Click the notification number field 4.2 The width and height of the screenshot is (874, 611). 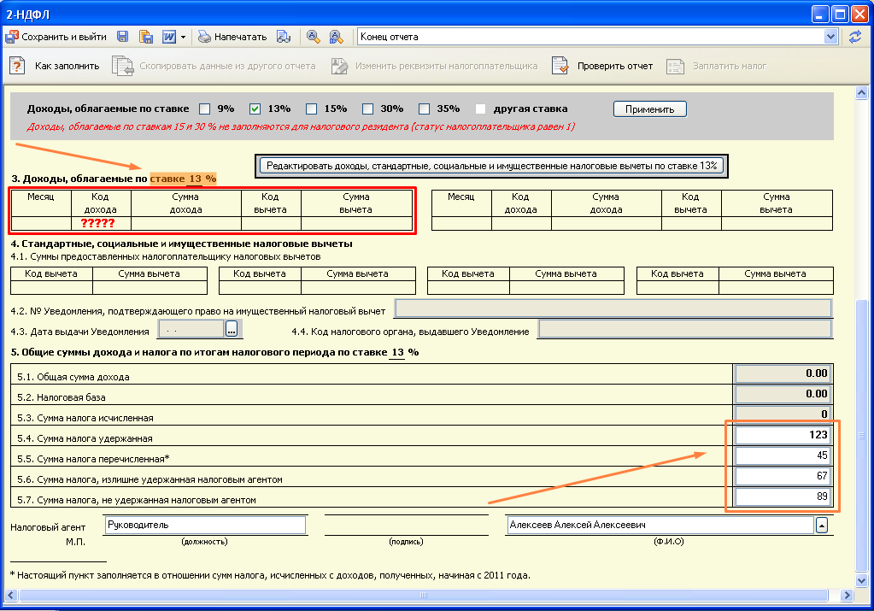point(613,308)
